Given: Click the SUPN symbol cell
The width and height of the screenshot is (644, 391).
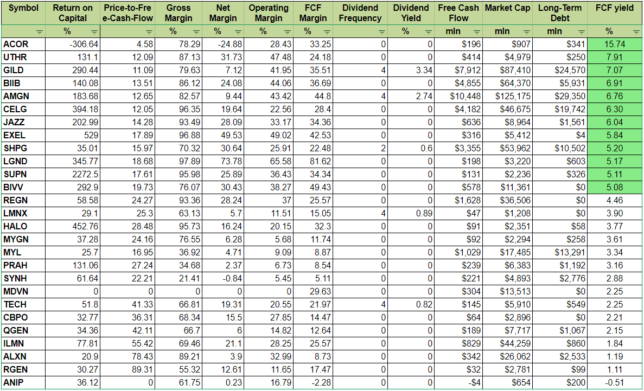Looking at the screenshot, I should tap(23, 175).
